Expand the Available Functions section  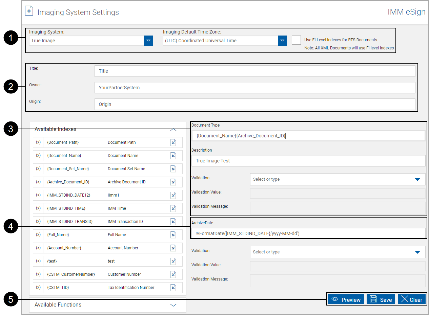[x=173, y=305]
